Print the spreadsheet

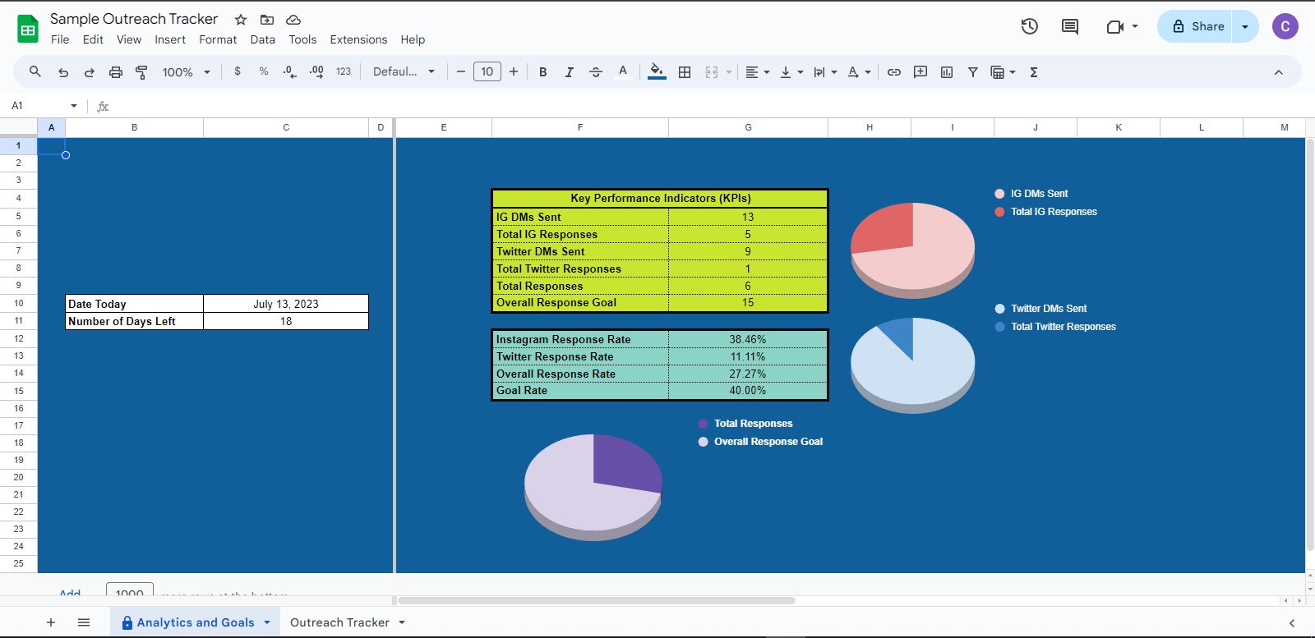(116, 72)
